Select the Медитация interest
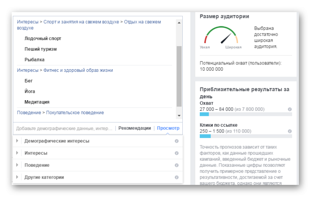Viewport: 311px width, 197px height. click(37, 102)
